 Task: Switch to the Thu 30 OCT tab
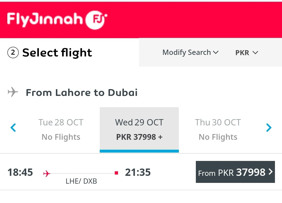pos(218,129)
